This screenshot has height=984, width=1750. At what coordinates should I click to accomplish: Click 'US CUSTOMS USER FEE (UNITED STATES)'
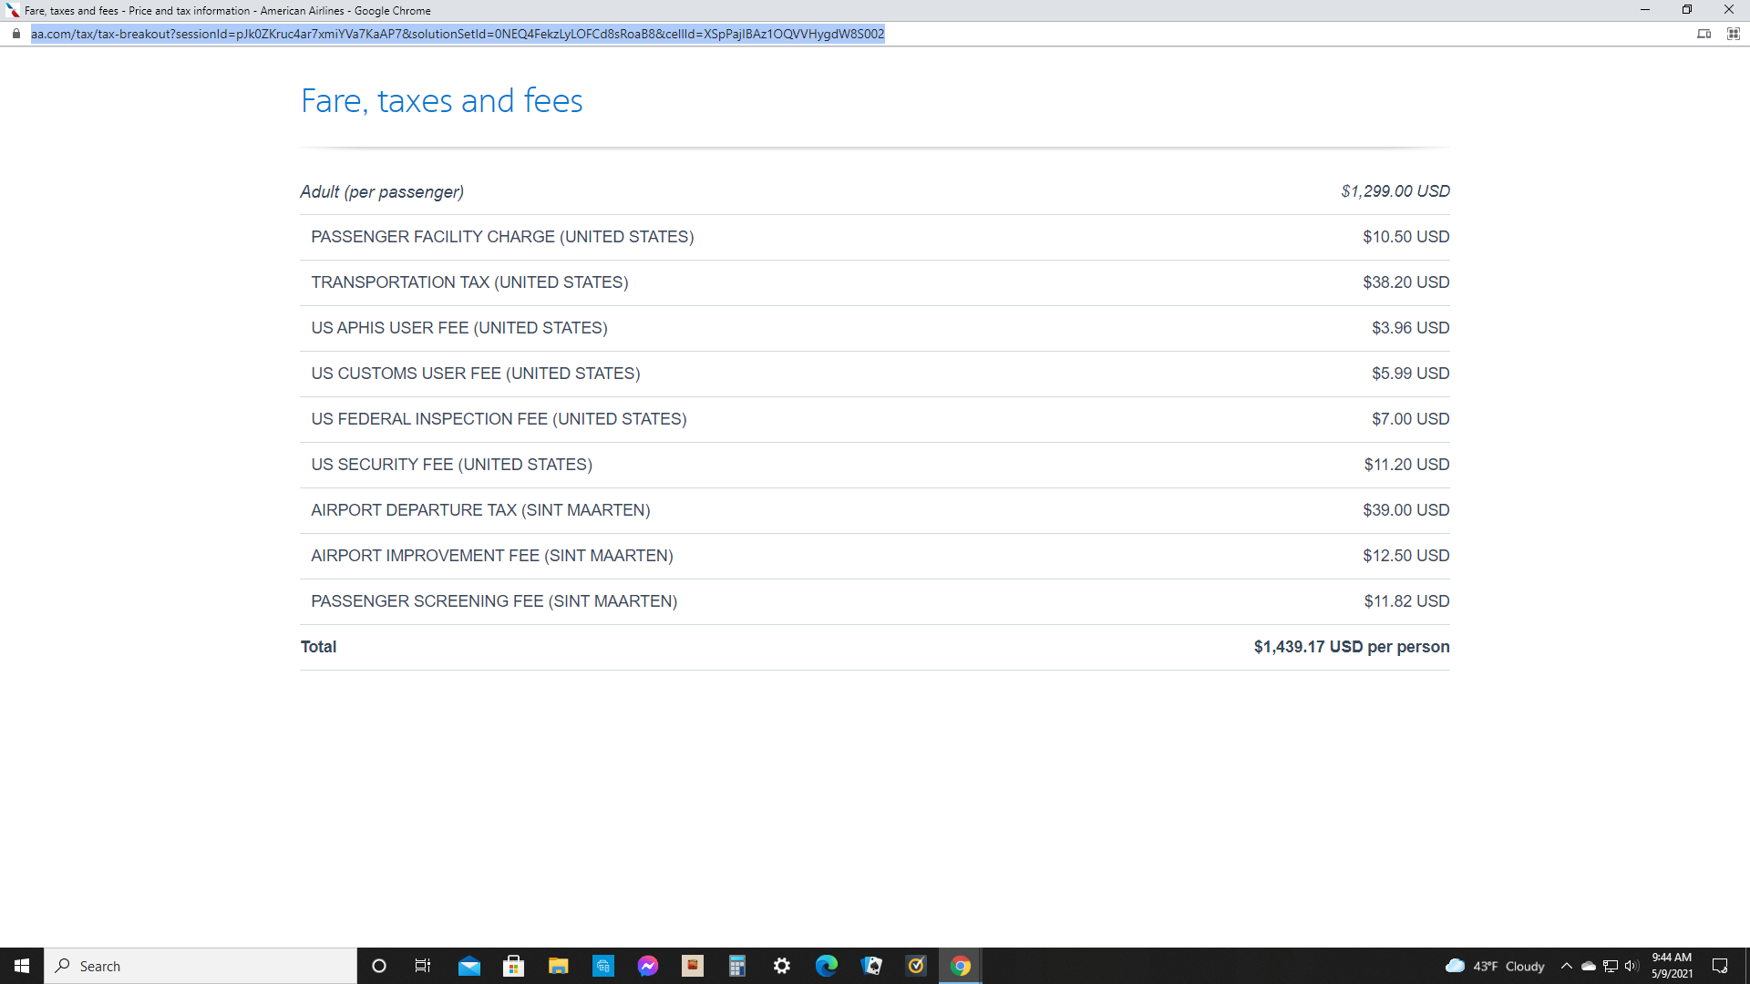click(476, 374)
